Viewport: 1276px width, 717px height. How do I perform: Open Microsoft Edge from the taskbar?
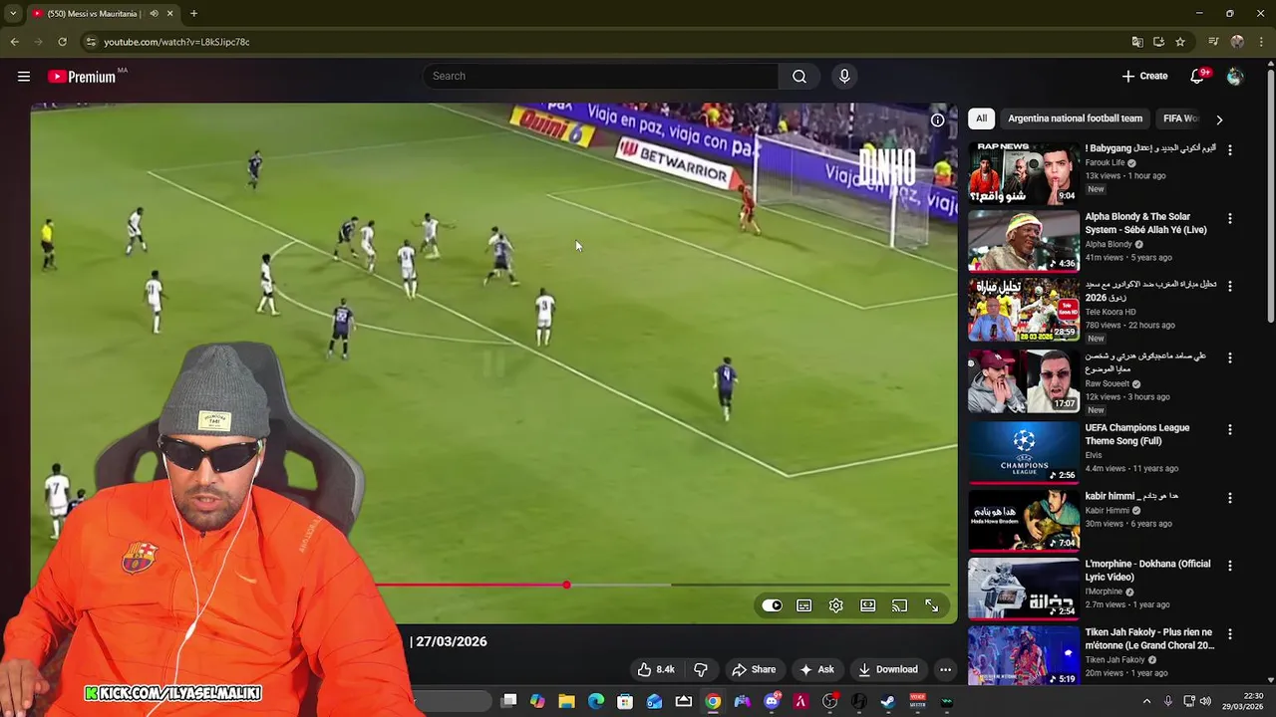(596, 702)
